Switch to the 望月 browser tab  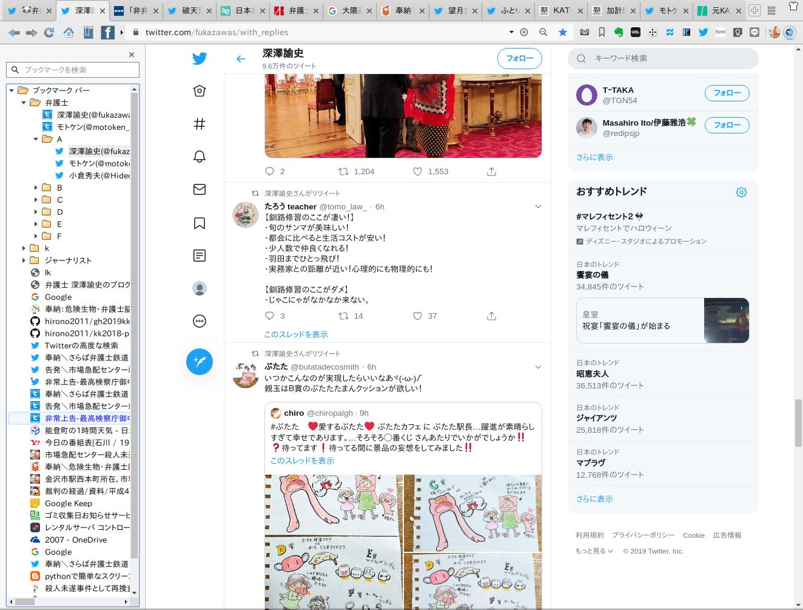tap(455, 10)
